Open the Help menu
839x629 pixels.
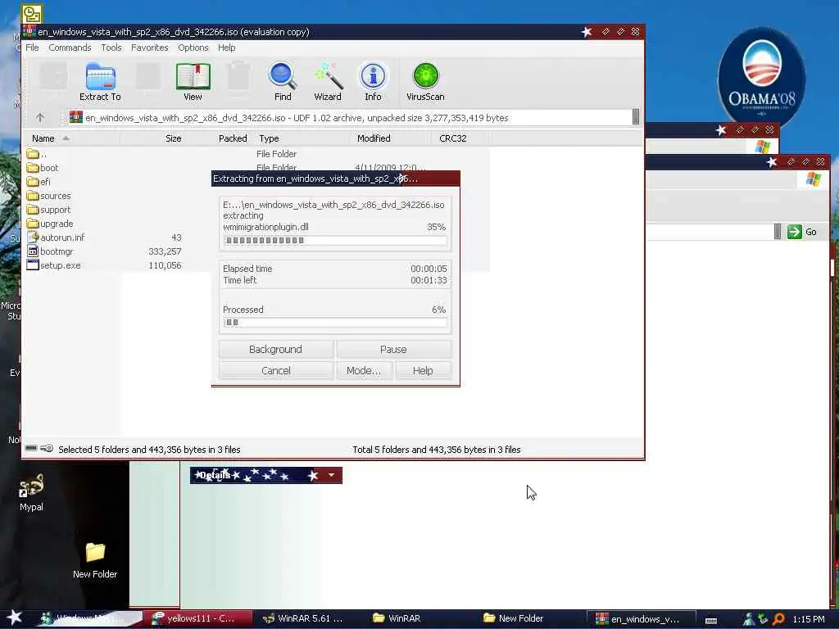coord(226,48)
